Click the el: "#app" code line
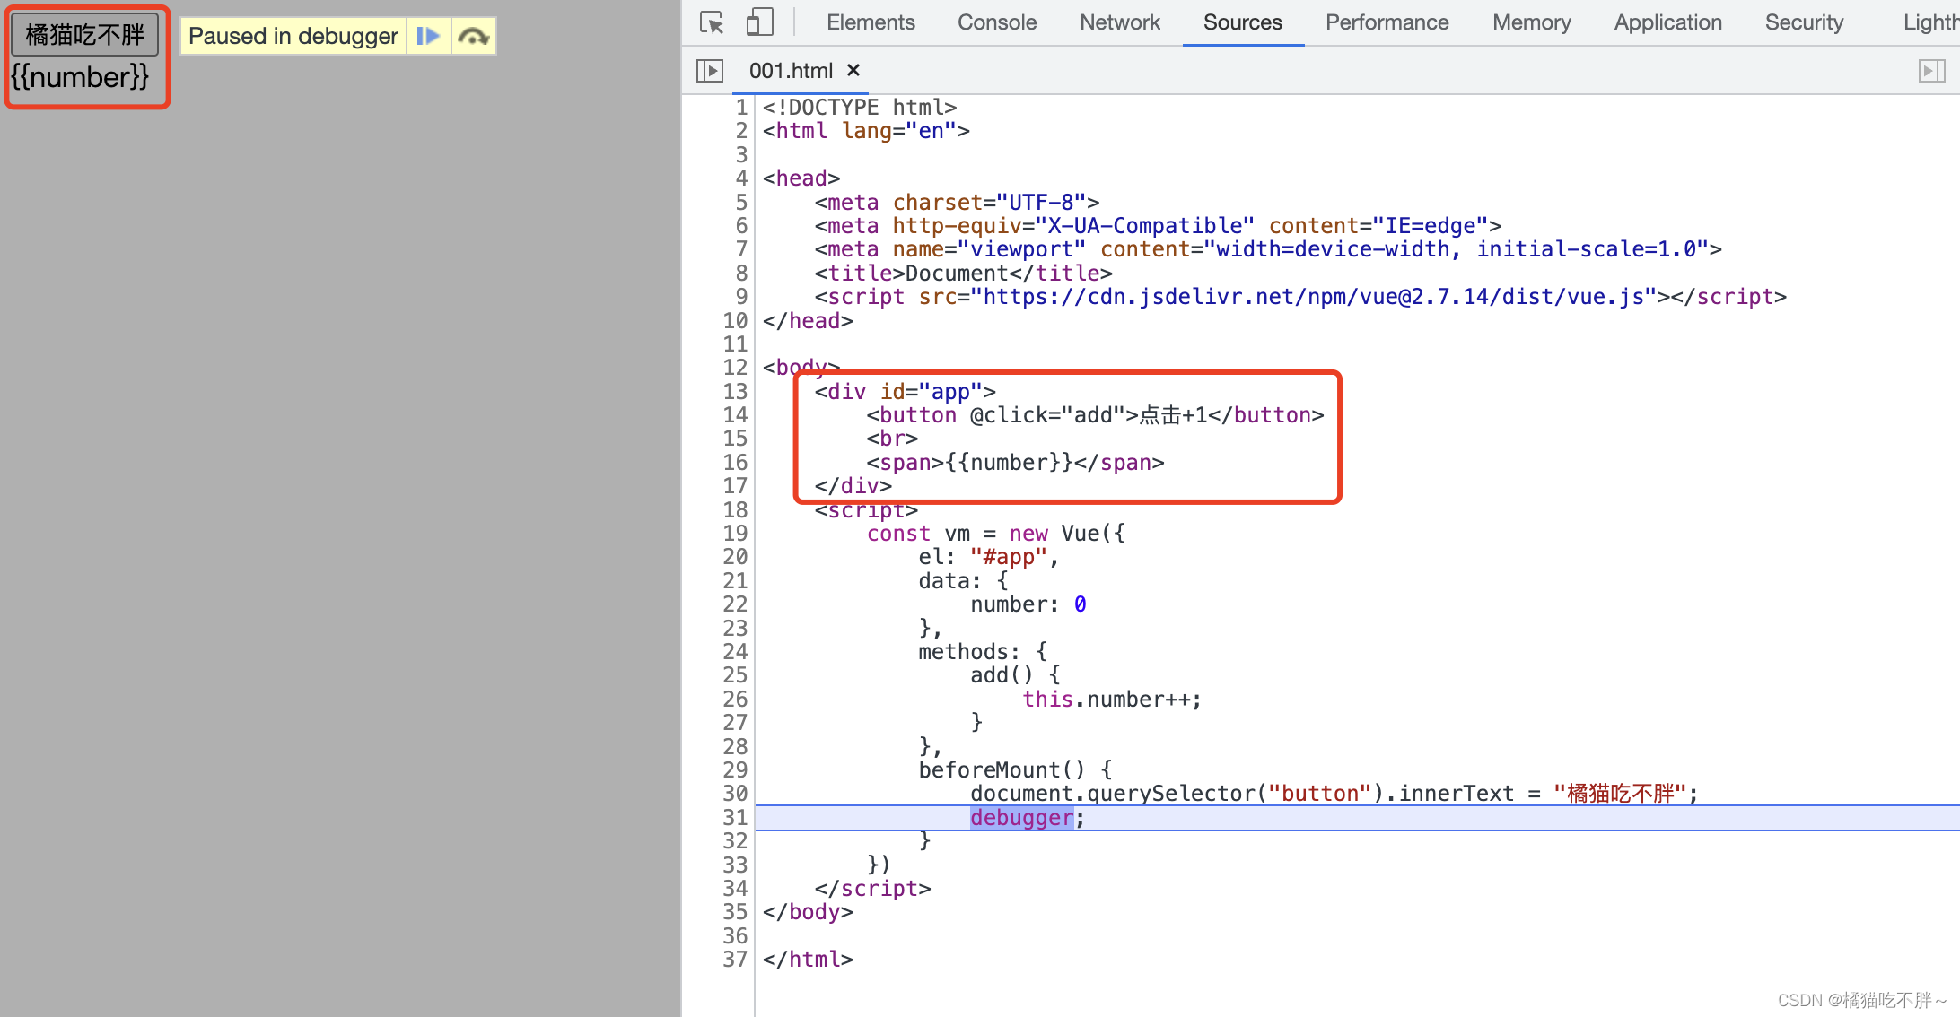The height and width of the screenshot is (1017, 1960). click(988, 556)
